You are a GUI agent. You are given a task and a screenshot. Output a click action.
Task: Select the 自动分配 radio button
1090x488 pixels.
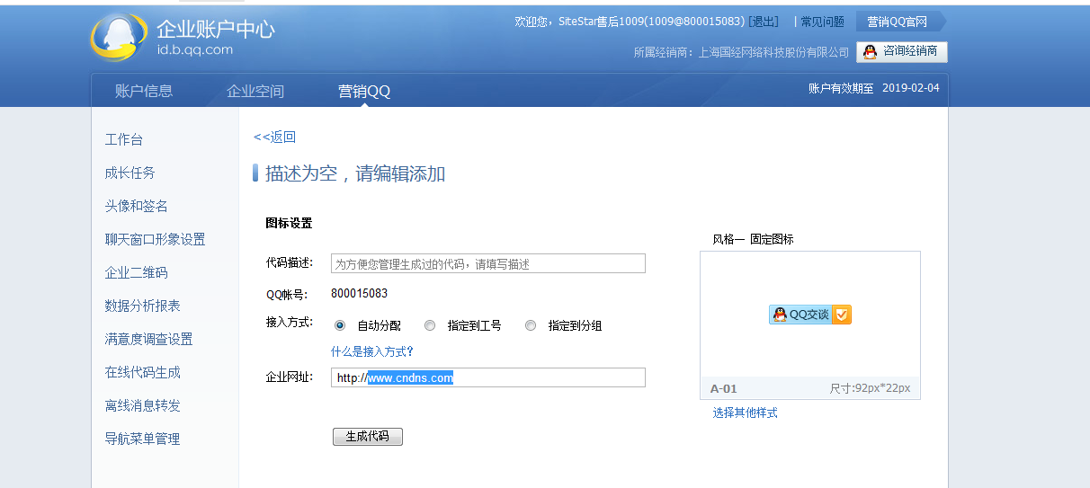click(x=340, y=325)
